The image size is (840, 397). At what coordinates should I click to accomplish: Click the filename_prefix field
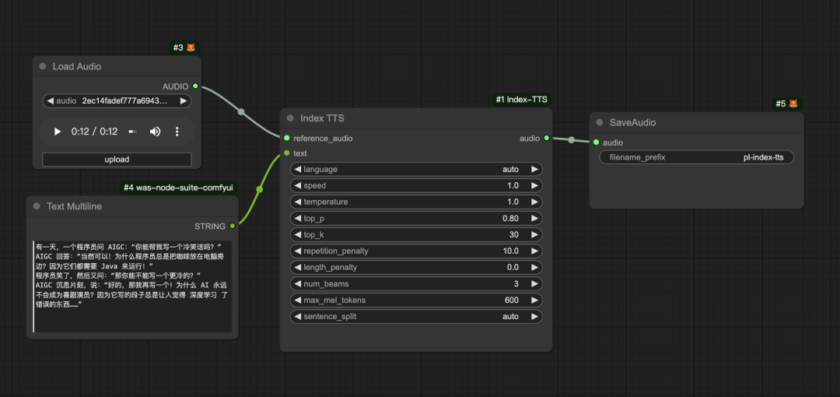[x=696, y=157]
